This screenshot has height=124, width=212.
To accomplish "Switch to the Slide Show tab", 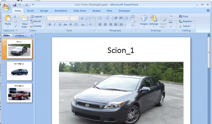I will [80, 11].
